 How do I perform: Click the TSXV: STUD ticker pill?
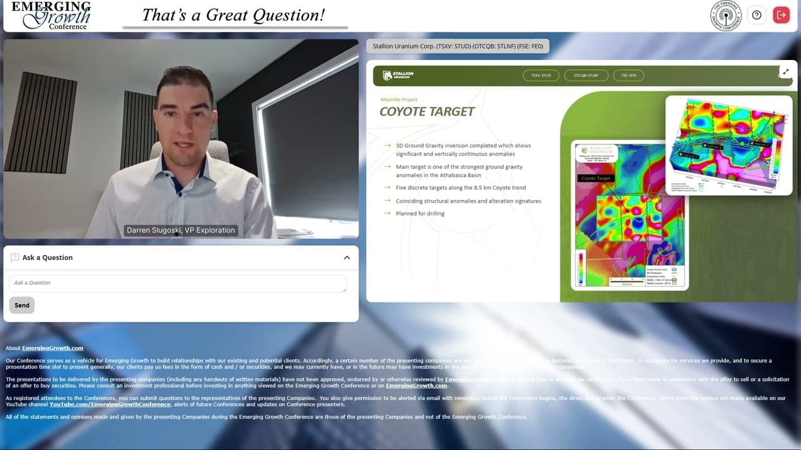click(541, 76)
